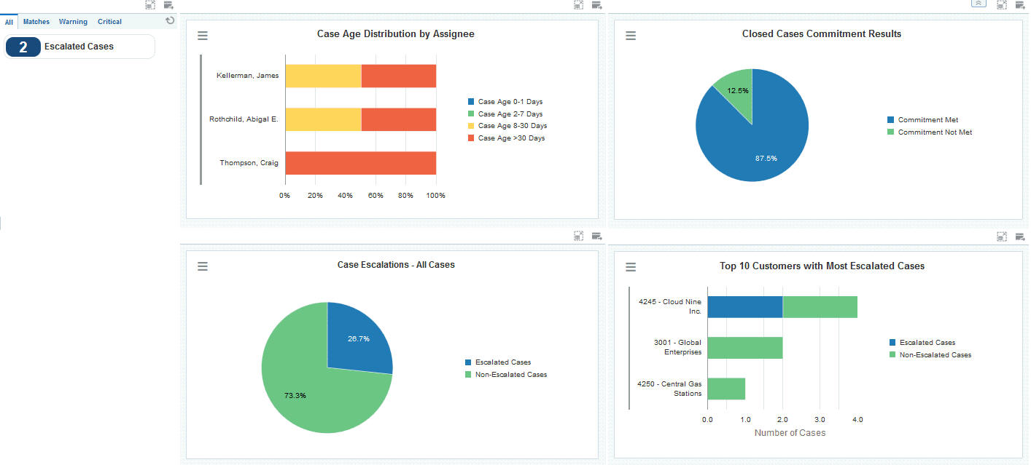Screen dimensions: 1031x465
Task: Click the Thompson, Craig axis label
Action: (x=249, y=163)
